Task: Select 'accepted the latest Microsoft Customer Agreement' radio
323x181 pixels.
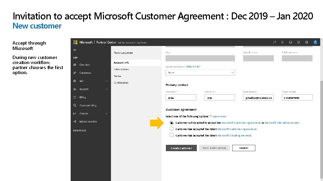Action: (171, 129)
